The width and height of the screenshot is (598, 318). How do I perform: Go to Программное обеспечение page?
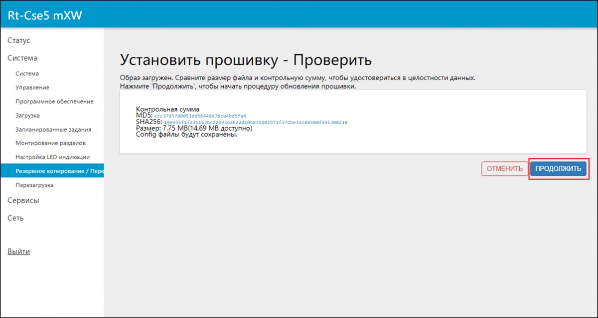tap(54, 101)
